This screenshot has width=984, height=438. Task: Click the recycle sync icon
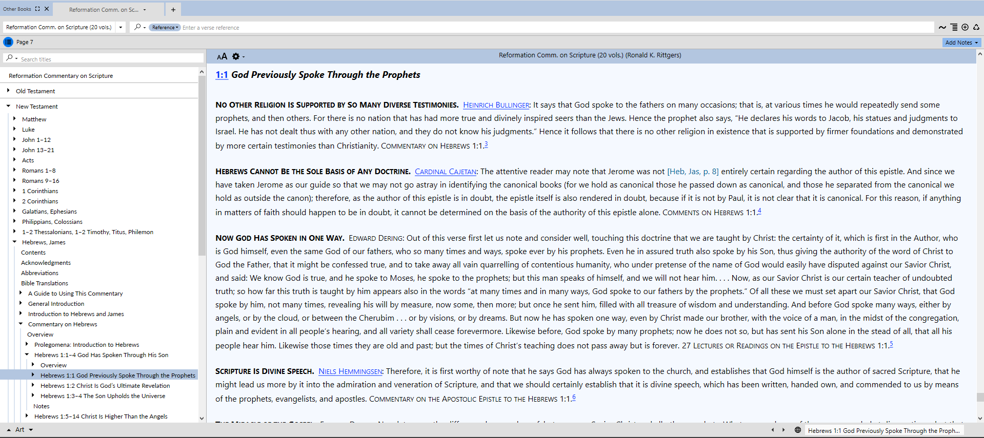976,28
